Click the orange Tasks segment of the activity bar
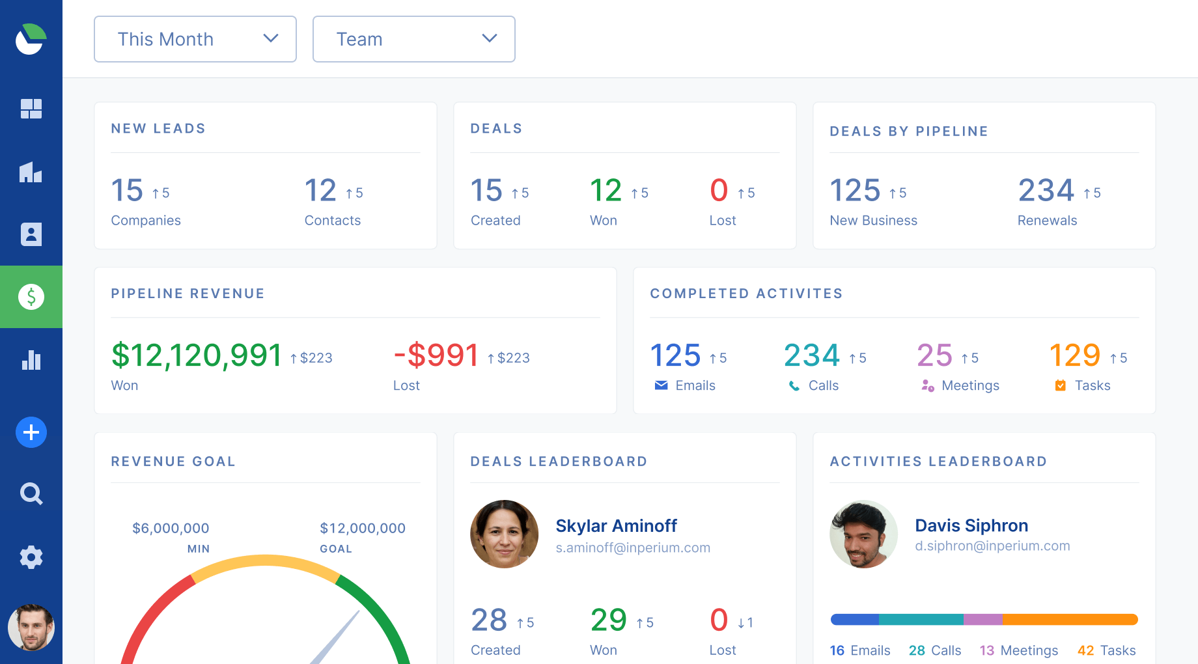This screenshot has height=664, width=1198. pyautogui.click(x=1069, y=620)
